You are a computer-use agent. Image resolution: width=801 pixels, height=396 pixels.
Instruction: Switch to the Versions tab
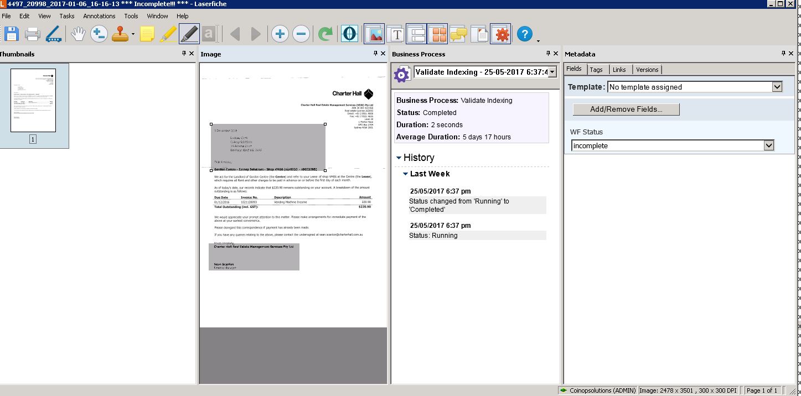coord(647,70)
